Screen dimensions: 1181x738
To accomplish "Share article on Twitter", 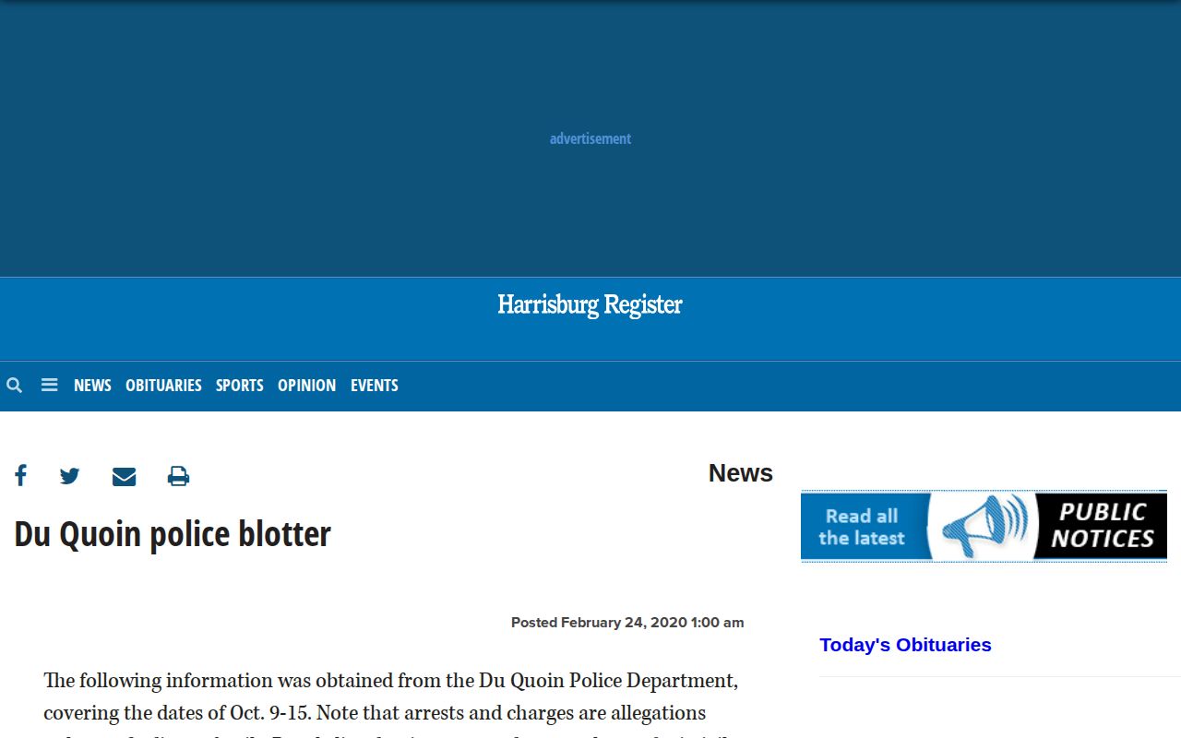I will (70, 476).
